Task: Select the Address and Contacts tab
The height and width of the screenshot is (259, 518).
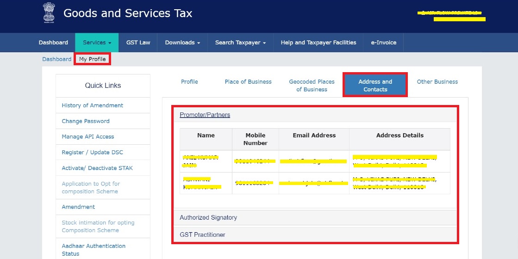Action: [x=375, y=86]
